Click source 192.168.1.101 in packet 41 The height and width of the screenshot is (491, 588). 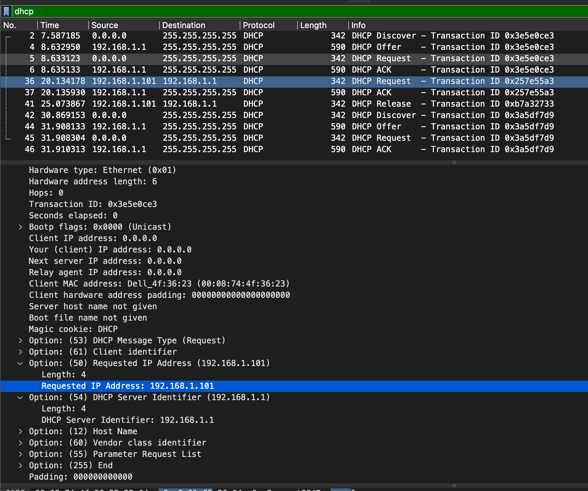point(124,104)
